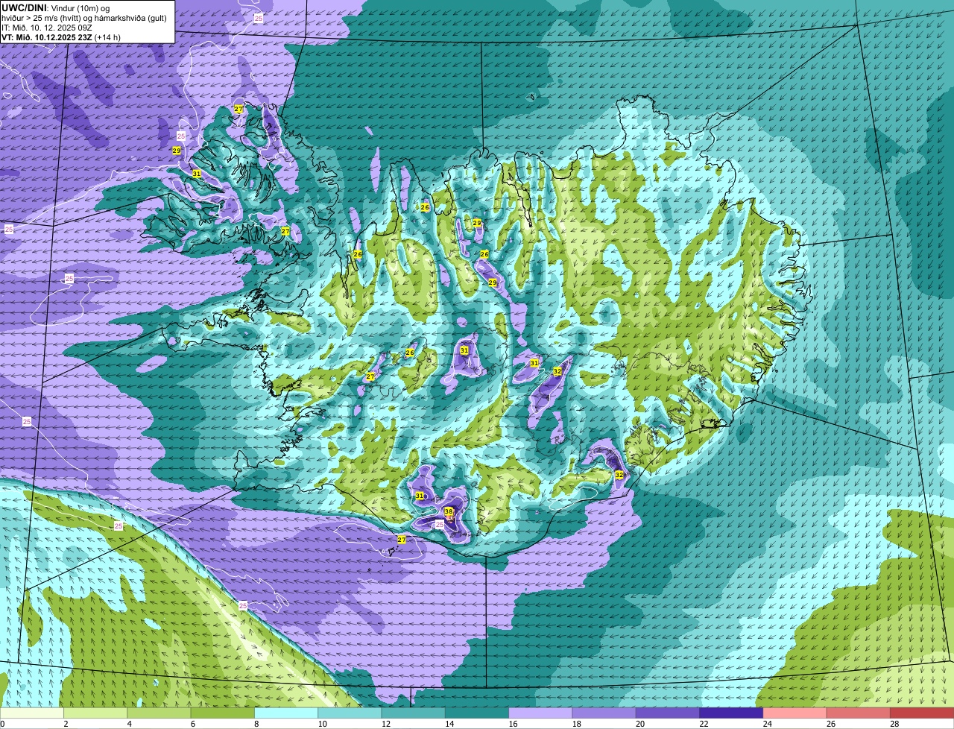Pick the light purple 18–20 m/s legend swatch
954x729 pixels.
pyautogui.click(x=604, y=713)
